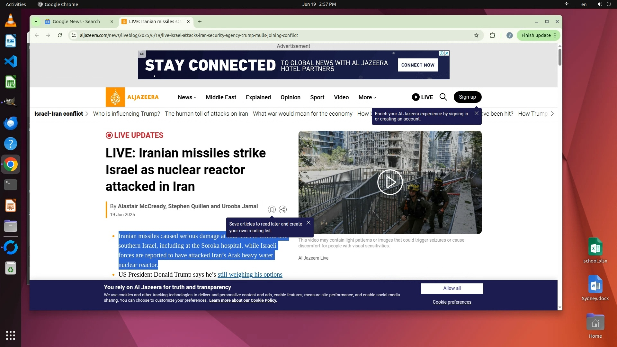617x347 pixels.
Task: Reload the current page
Action: (x=60, y=35)
